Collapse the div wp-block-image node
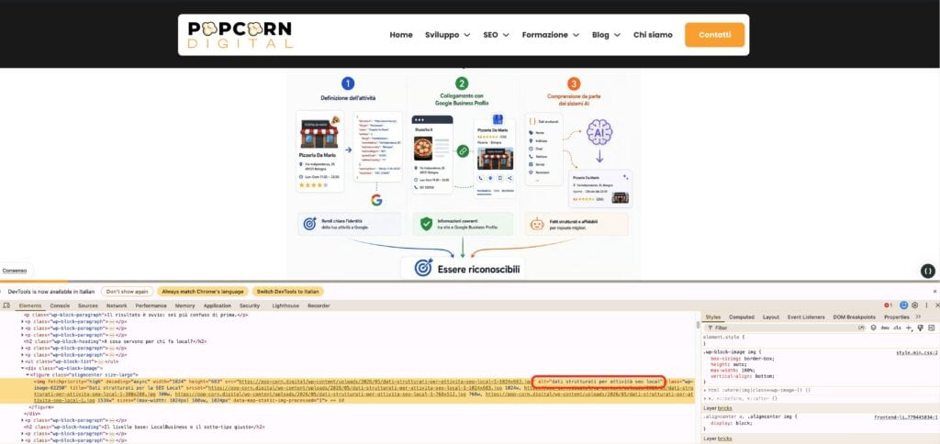Image resolution: width=940 pixels, height=444 pixels. tap(23, 368)
